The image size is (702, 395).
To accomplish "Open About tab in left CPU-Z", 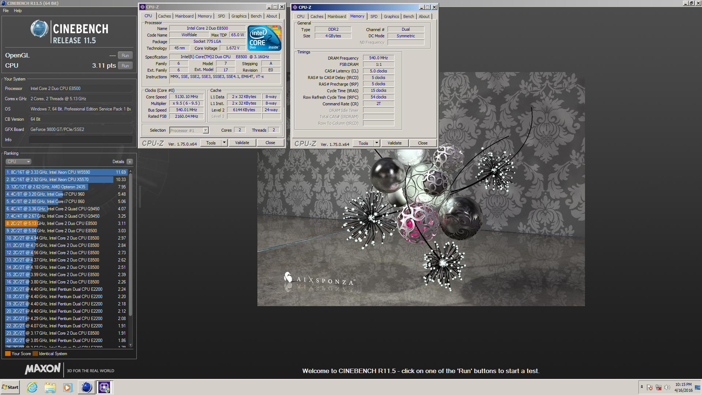I will tap(272, 16).
